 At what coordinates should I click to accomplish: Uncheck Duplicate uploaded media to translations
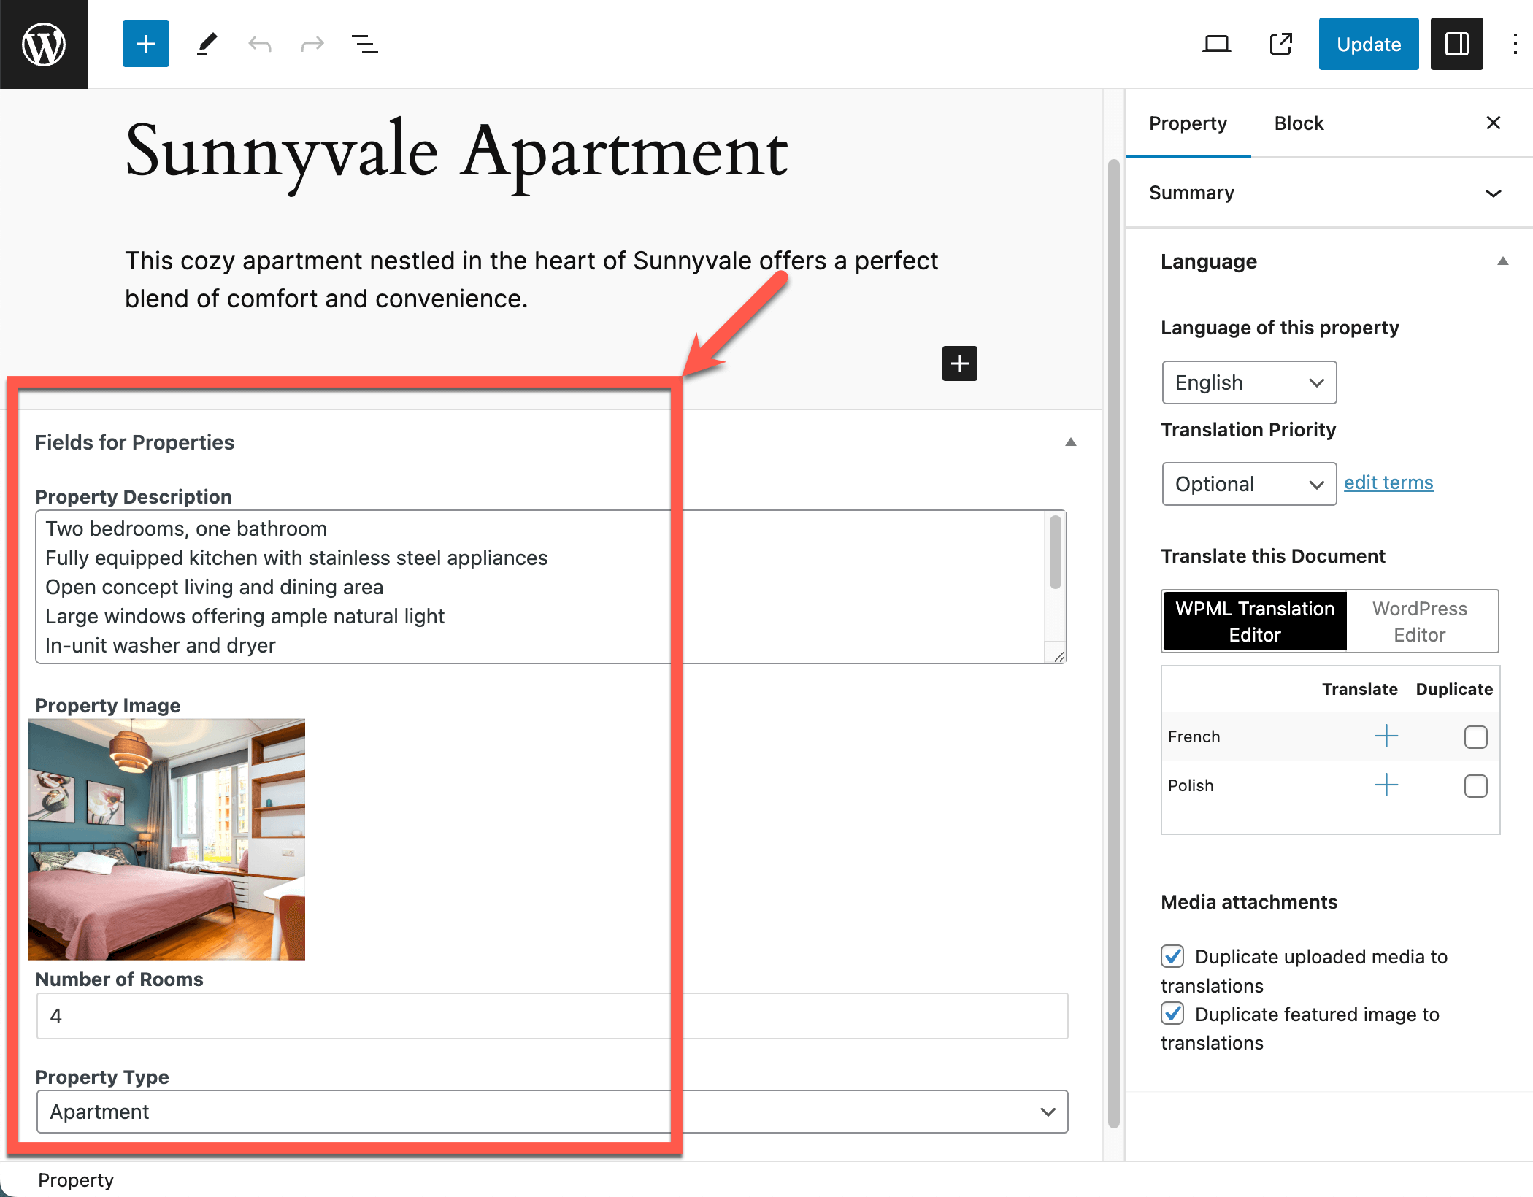(x=1172, y=955)
